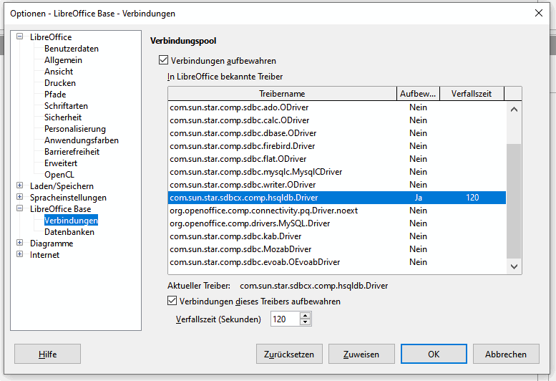Click the driver list scroll-down arrow
Screen dimensions: 556x381
click(x=514, y=266)
